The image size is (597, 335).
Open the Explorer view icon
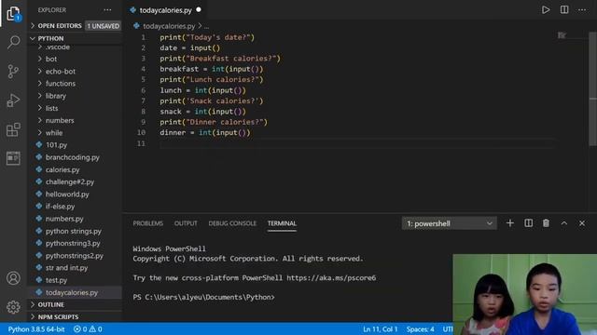coord(13,14)
